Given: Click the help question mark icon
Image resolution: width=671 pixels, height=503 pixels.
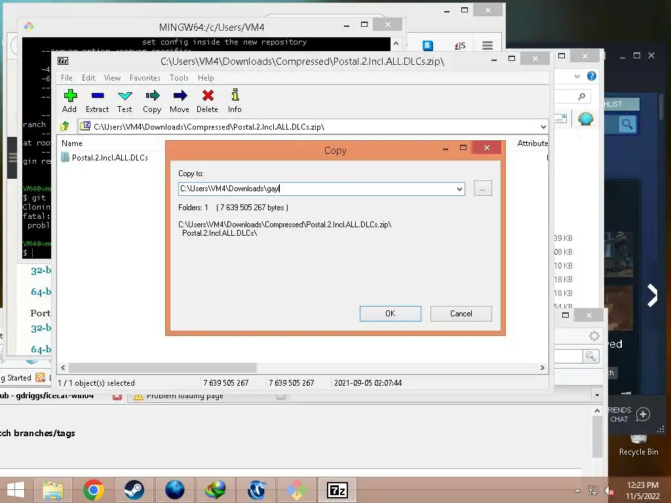Looking at the screenshot, I should pos(592,76).
